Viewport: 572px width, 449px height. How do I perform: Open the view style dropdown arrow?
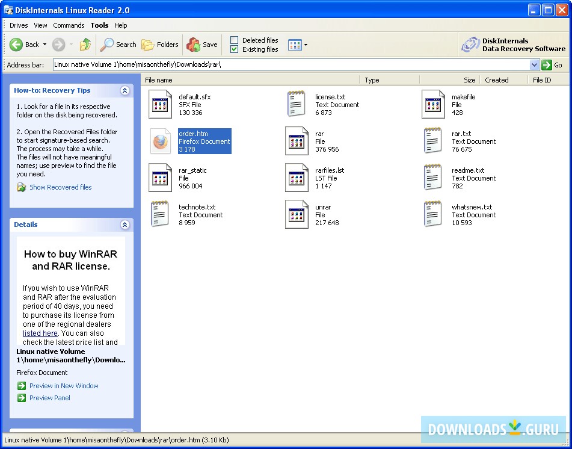coord(305,45)
